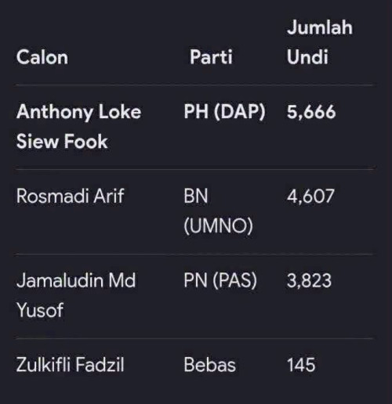Screen dimensions: 392x404
Task: Click the Calon column header
Action: pyautogui.click(x=42, y=57)
